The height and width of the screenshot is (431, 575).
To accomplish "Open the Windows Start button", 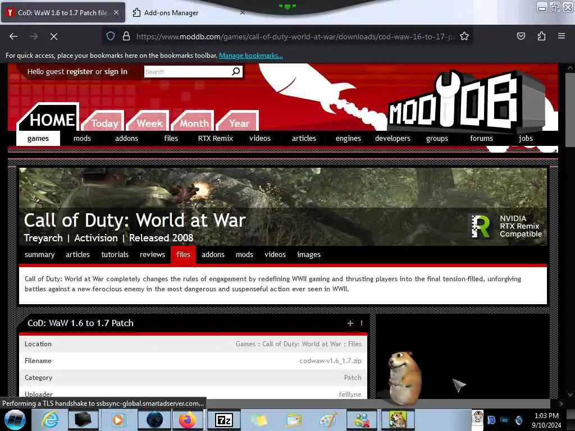I will tap(15, 420).
